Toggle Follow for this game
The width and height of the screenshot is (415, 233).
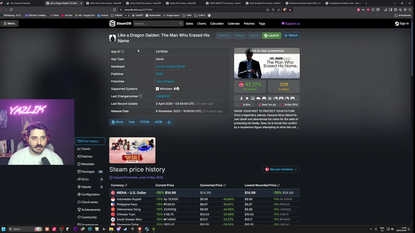tap(239, 35)
